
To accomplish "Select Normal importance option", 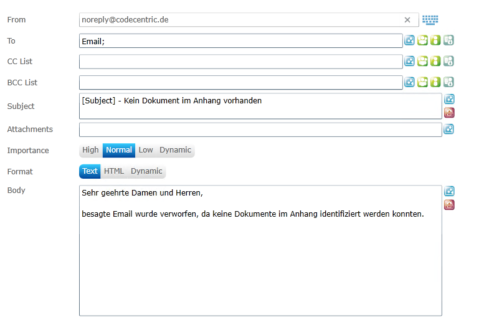I will click(x=119, y=150).
